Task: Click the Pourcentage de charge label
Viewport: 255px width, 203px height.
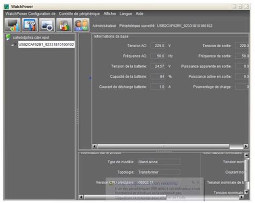Action: [212, 87]
